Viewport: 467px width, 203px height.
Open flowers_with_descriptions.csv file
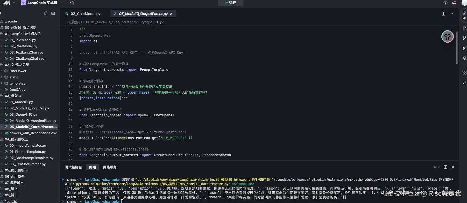click(x=33, y=133)
